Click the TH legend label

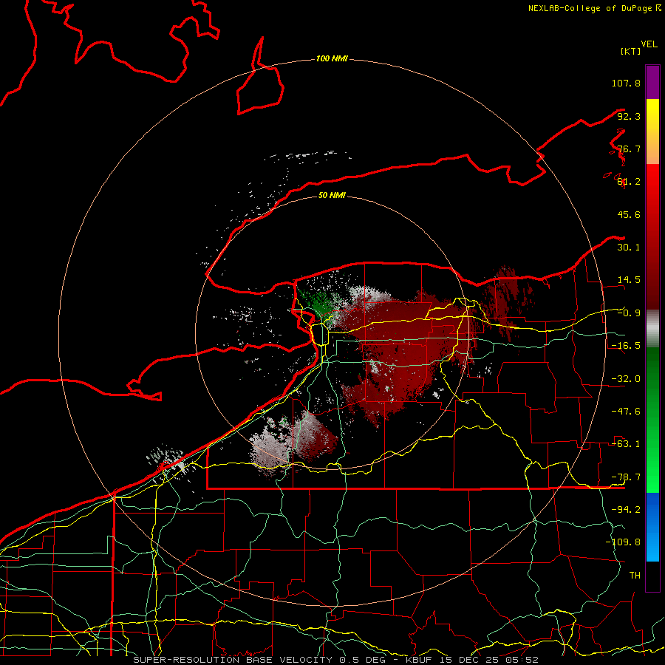[x=635, y=575]
